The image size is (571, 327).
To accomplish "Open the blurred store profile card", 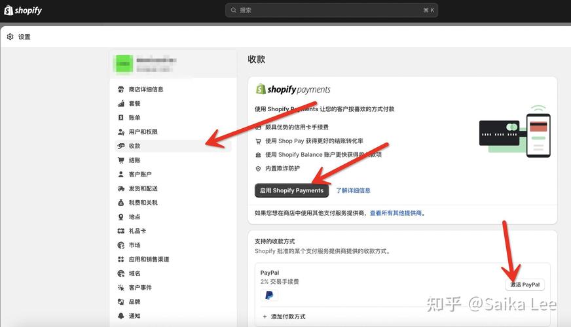I will (x=173, y=64).
